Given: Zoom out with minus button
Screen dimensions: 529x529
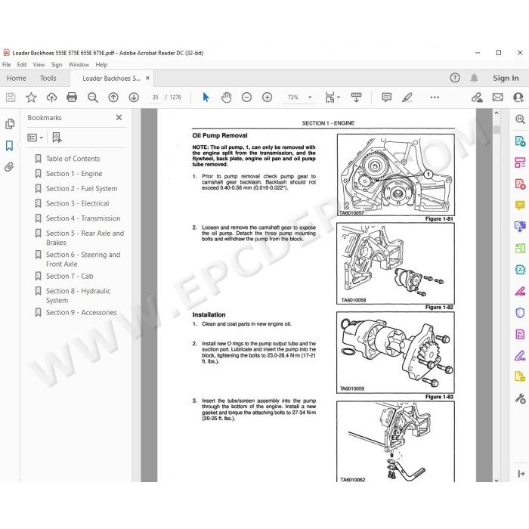Looking at the screenshot, I should click(246, 97).
